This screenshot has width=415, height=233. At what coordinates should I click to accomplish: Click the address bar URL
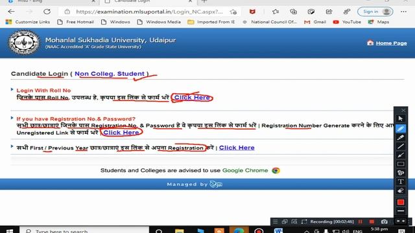tap(149, 12)
